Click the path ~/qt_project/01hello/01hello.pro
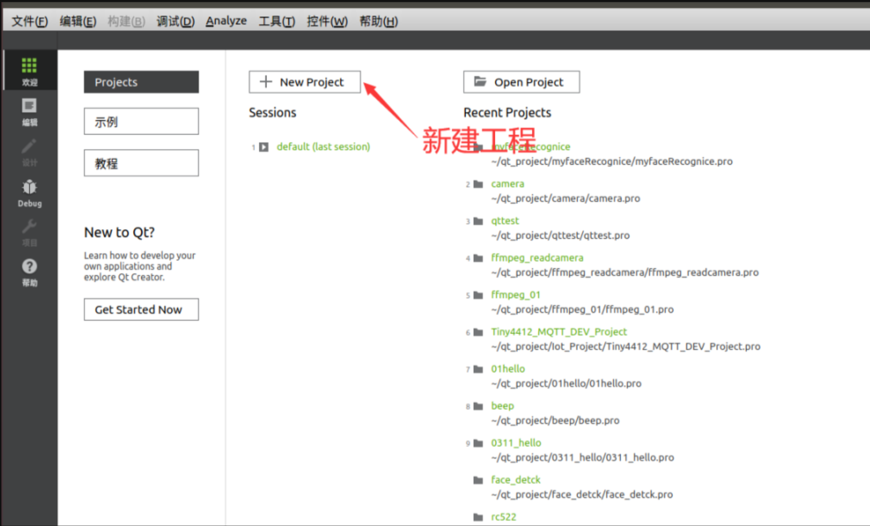Viewport: 870px width, 526px height. pyautogui.click(x=566, y=384)
